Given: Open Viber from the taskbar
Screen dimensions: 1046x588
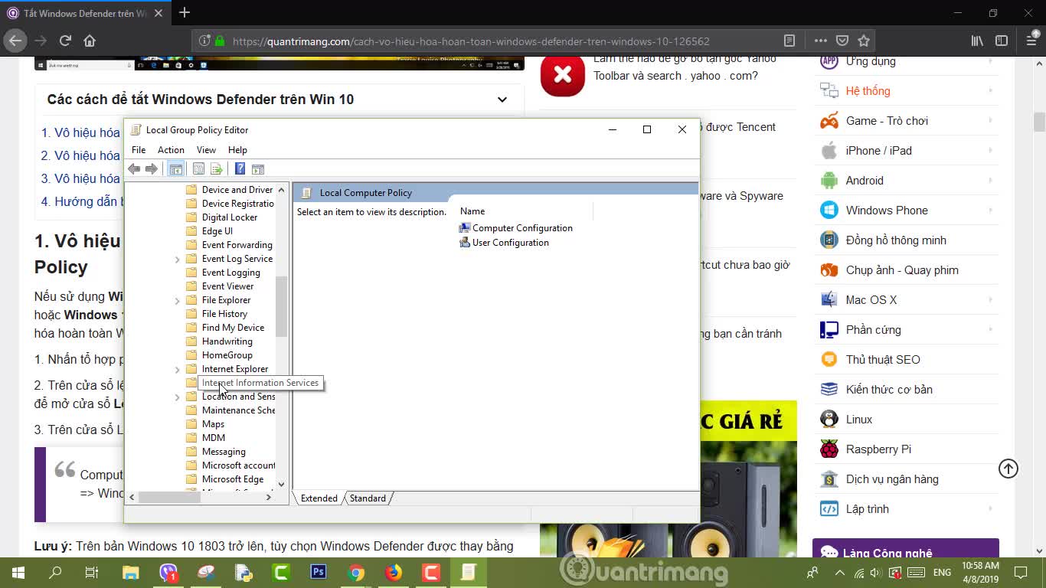Looking at the screenshot, I should (168, 572).
